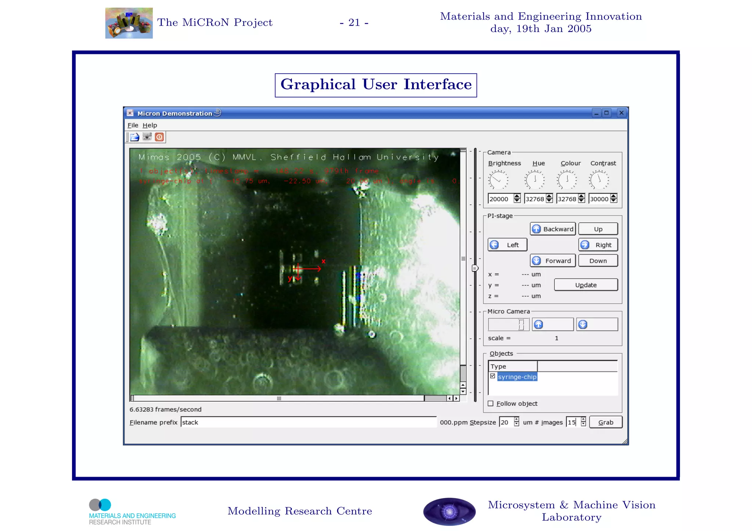Maximize the Micron Demonstration window
The height and width of the screenshot is (531, 752).
point(607,113)
